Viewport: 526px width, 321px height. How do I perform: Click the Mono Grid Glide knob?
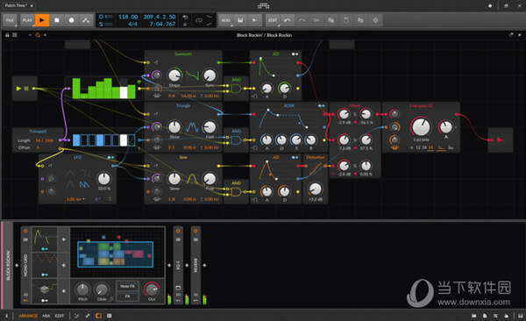pyautogui.click(x=102, y=289)
